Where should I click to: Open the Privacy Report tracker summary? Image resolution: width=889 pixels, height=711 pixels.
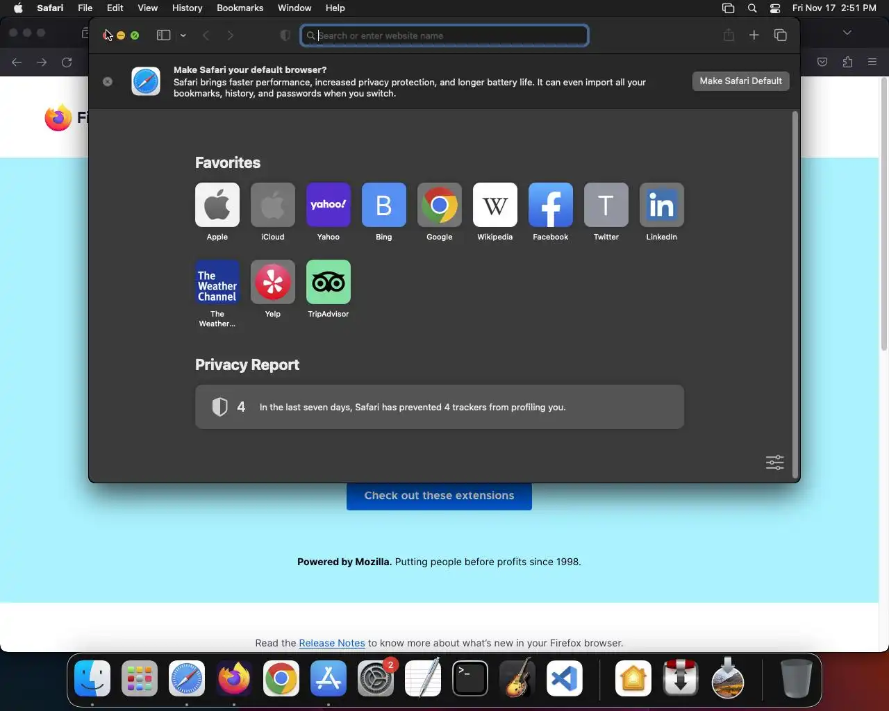[440, 407]
